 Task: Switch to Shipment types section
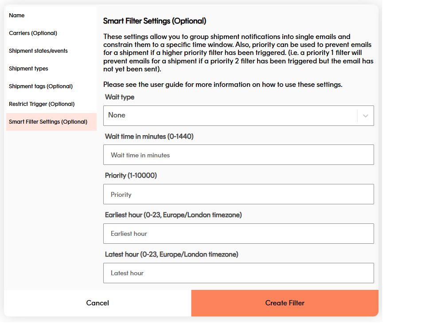[x=28, y=69]
